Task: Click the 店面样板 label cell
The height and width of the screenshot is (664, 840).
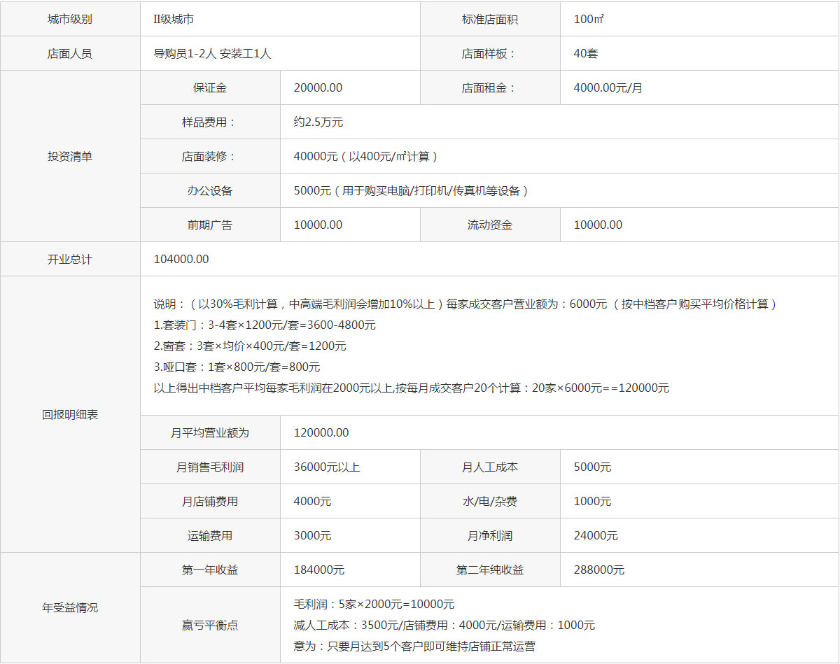Action: tap(490, 53)
